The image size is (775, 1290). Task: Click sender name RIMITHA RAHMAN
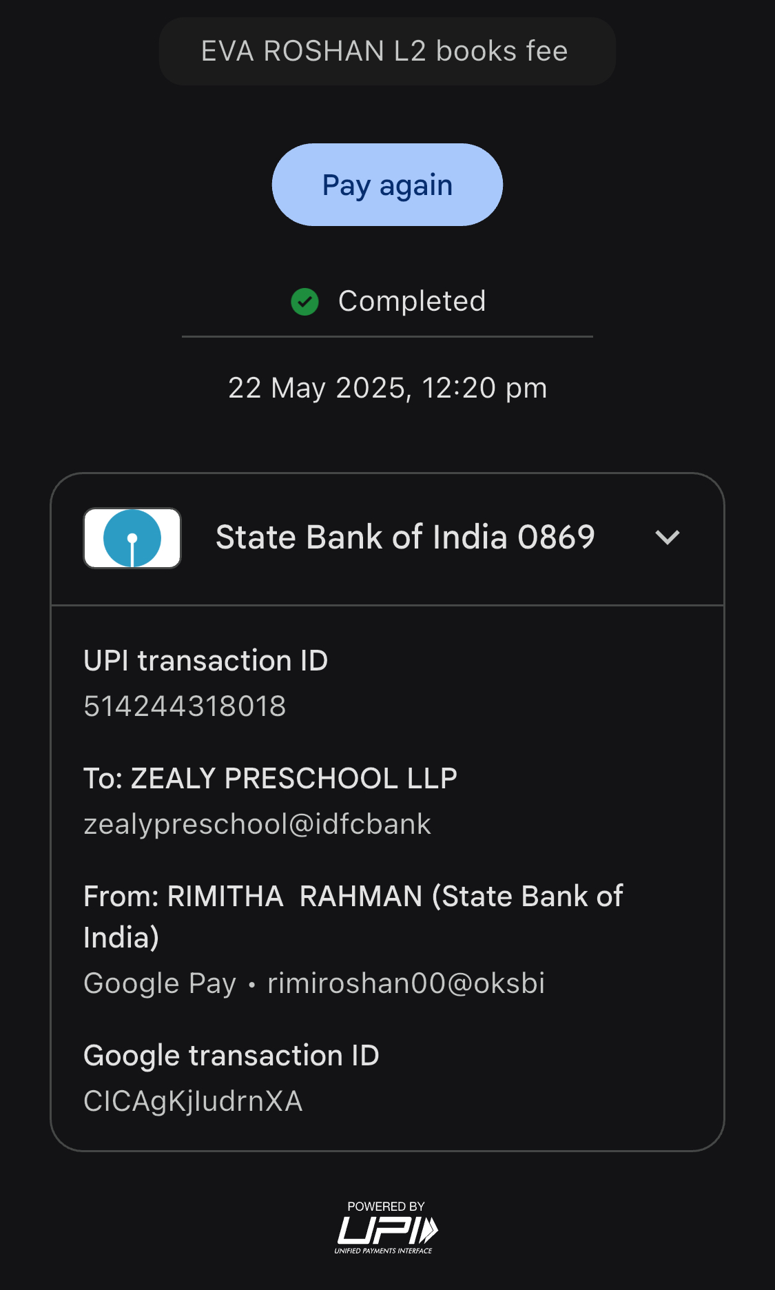point(295,897)
